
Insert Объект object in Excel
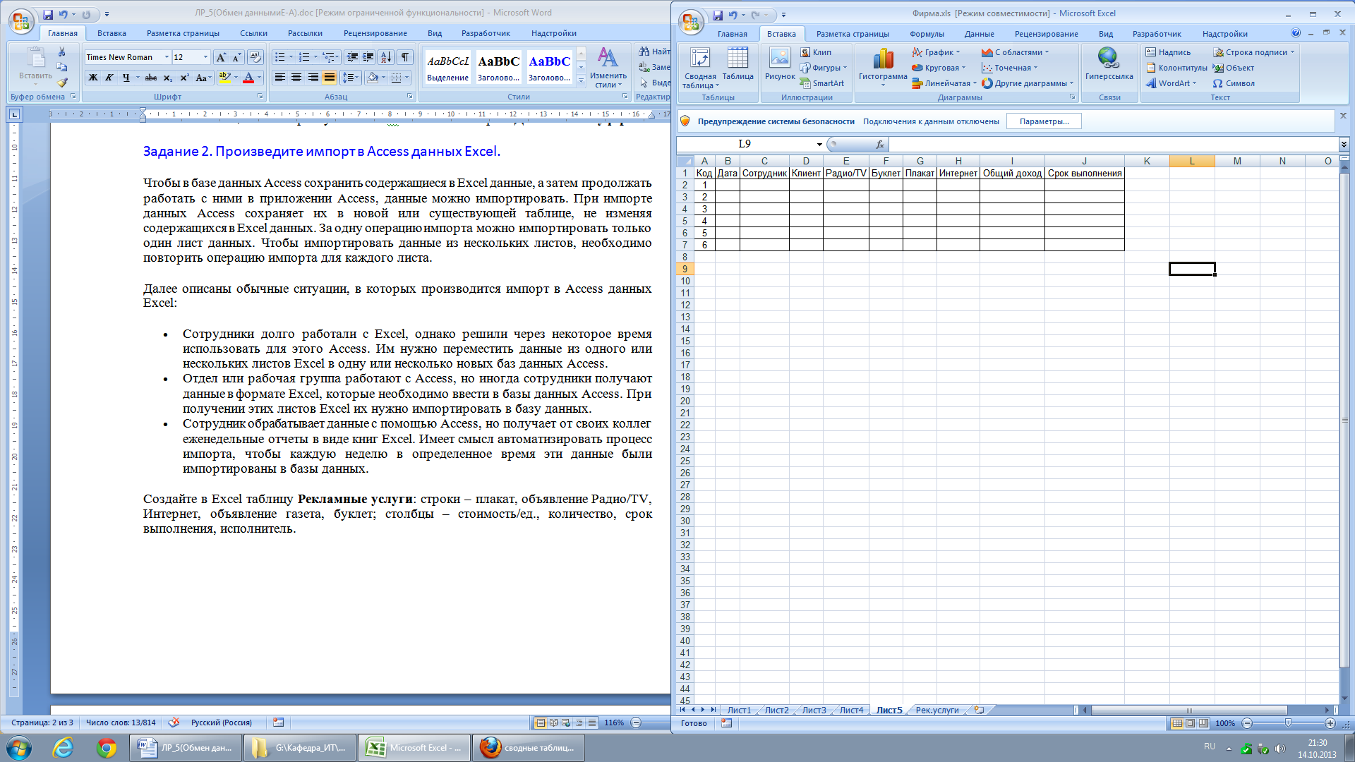(x=1234, y=68)
